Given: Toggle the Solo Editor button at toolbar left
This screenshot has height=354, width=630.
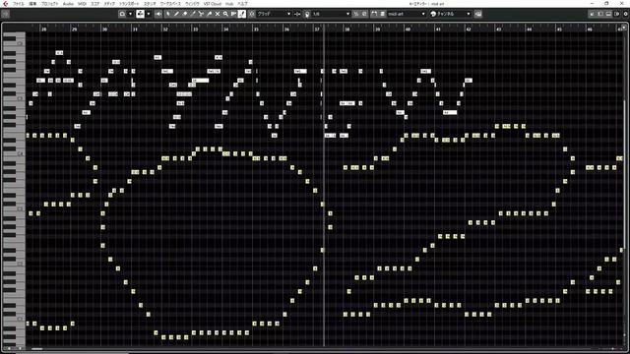Looking at the screenshot, I should tap(6, 14).
